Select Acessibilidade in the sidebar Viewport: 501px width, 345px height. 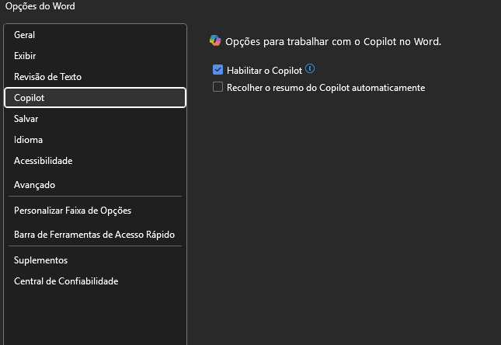pos(95,161)
